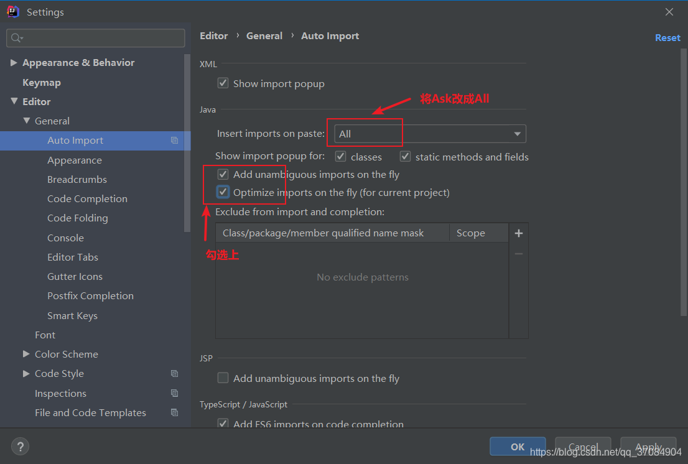Open Breadcrumbs settings page
Viewport: 688px width, 464px height.
[x=77, y=179]
